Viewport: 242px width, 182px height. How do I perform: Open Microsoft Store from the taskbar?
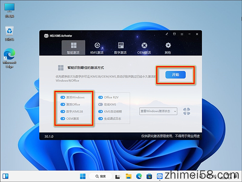(x=149, y=176)
